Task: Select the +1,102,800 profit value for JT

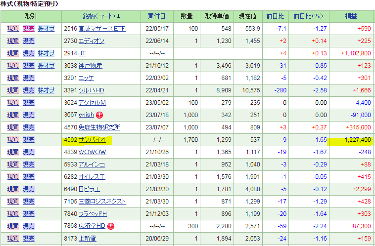Action: coord(356,53)
